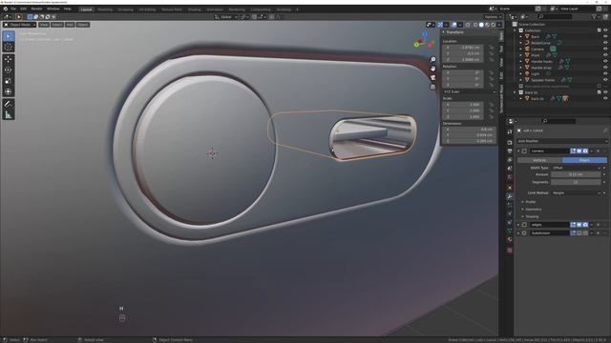Toggle visibility eye for BezierCurve
The image size is (611, 343).
click(x=605, y=43)
